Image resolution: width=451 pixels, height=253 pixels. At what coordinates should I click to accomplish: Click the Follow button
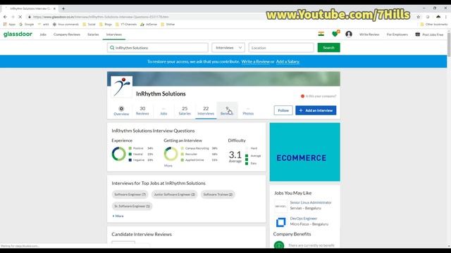coord(283,110)
